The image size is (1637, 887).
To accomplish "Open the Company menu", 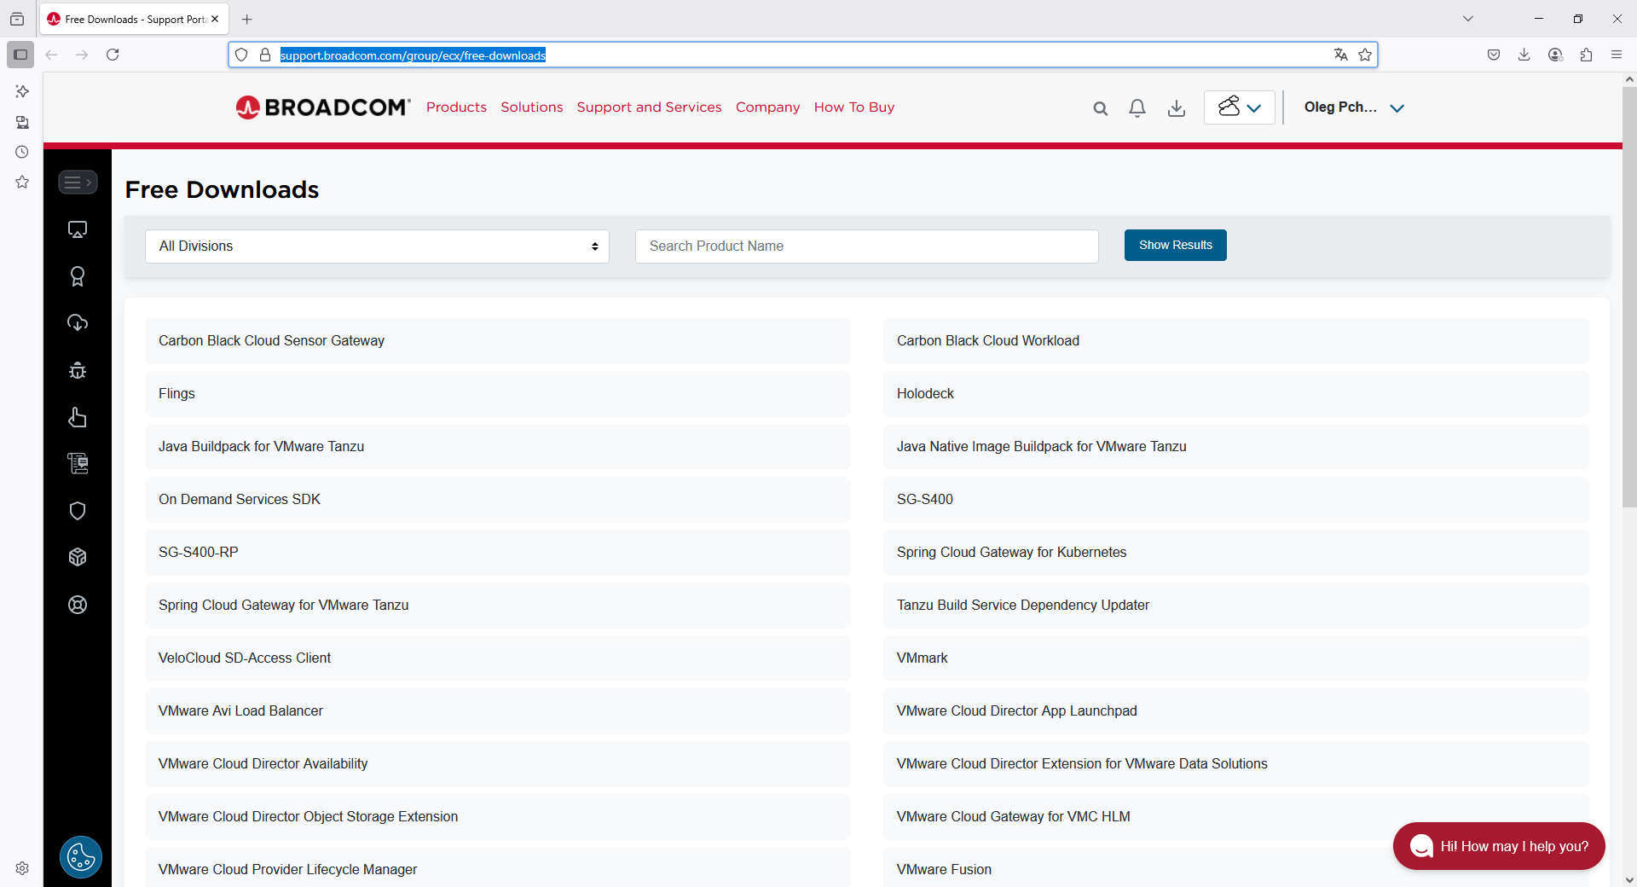I will click(x=767, y=107).
